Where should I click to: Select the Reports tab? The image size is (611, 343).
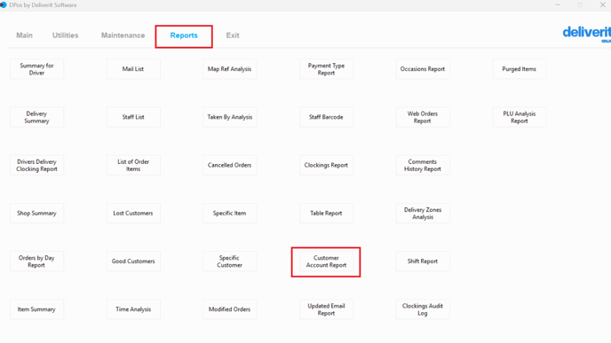coord(184,35)
